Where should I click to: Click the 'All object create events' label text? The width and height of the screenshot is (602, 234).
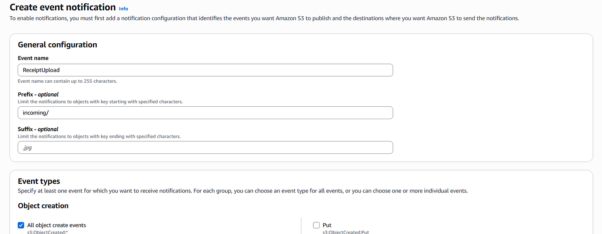pyautogui.click(x=56, y=225)
